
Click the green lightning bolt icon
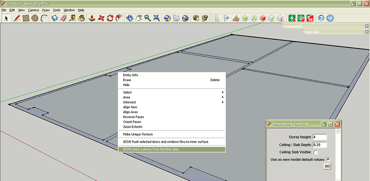click(292, 18)
